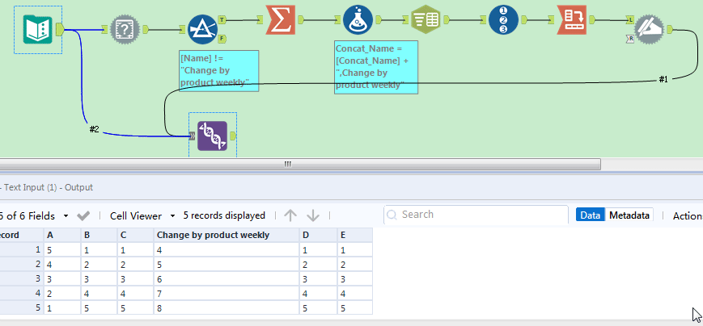
Task: Click cell value 6 in weekly column
Action: [227, 278]
